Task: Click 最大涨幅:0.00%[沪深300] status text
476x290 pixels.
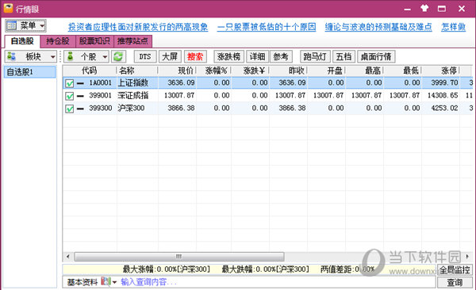Action: [x=167, y=269]
